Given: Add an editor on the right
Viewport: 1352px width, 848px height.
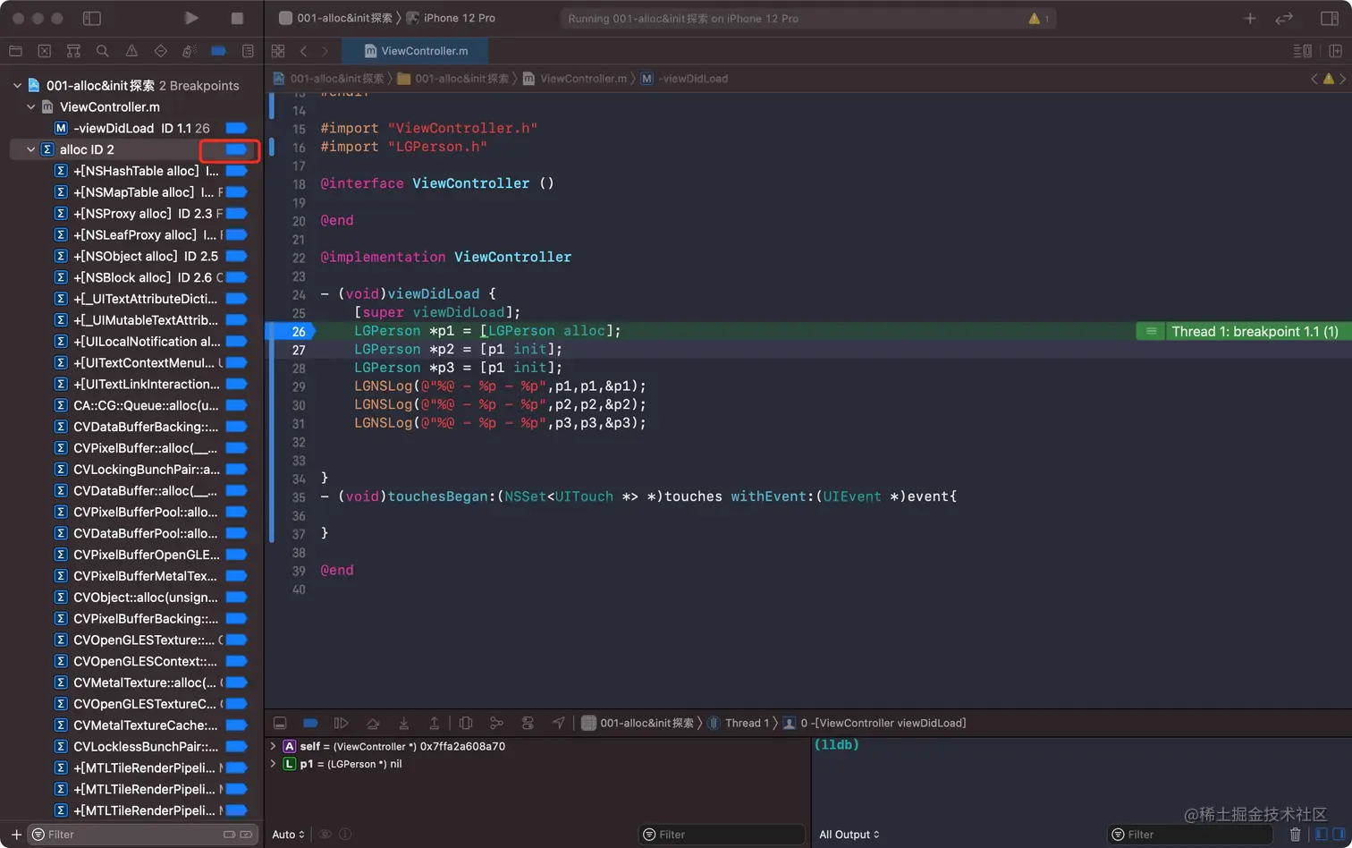Looking at the screenshot, I should point(1335,51).
